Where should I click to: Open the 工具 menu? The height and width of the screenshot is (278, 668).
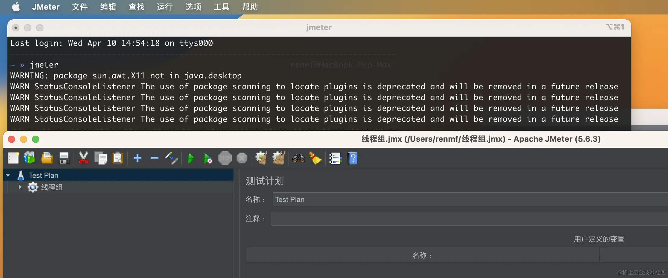(221, 7)
